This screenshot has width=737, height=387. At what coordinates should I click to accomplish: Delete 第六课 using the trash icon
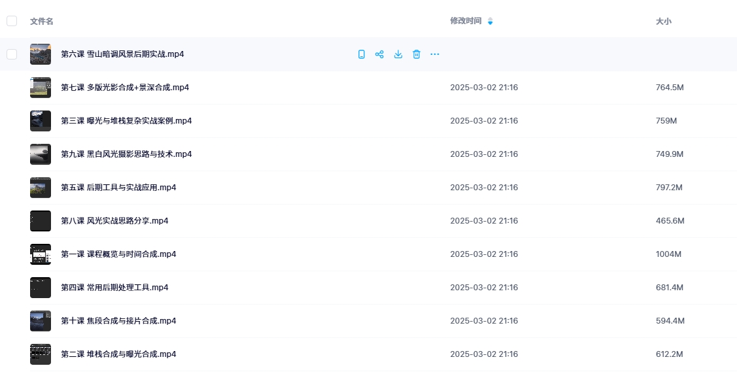(x=417, y=54)
